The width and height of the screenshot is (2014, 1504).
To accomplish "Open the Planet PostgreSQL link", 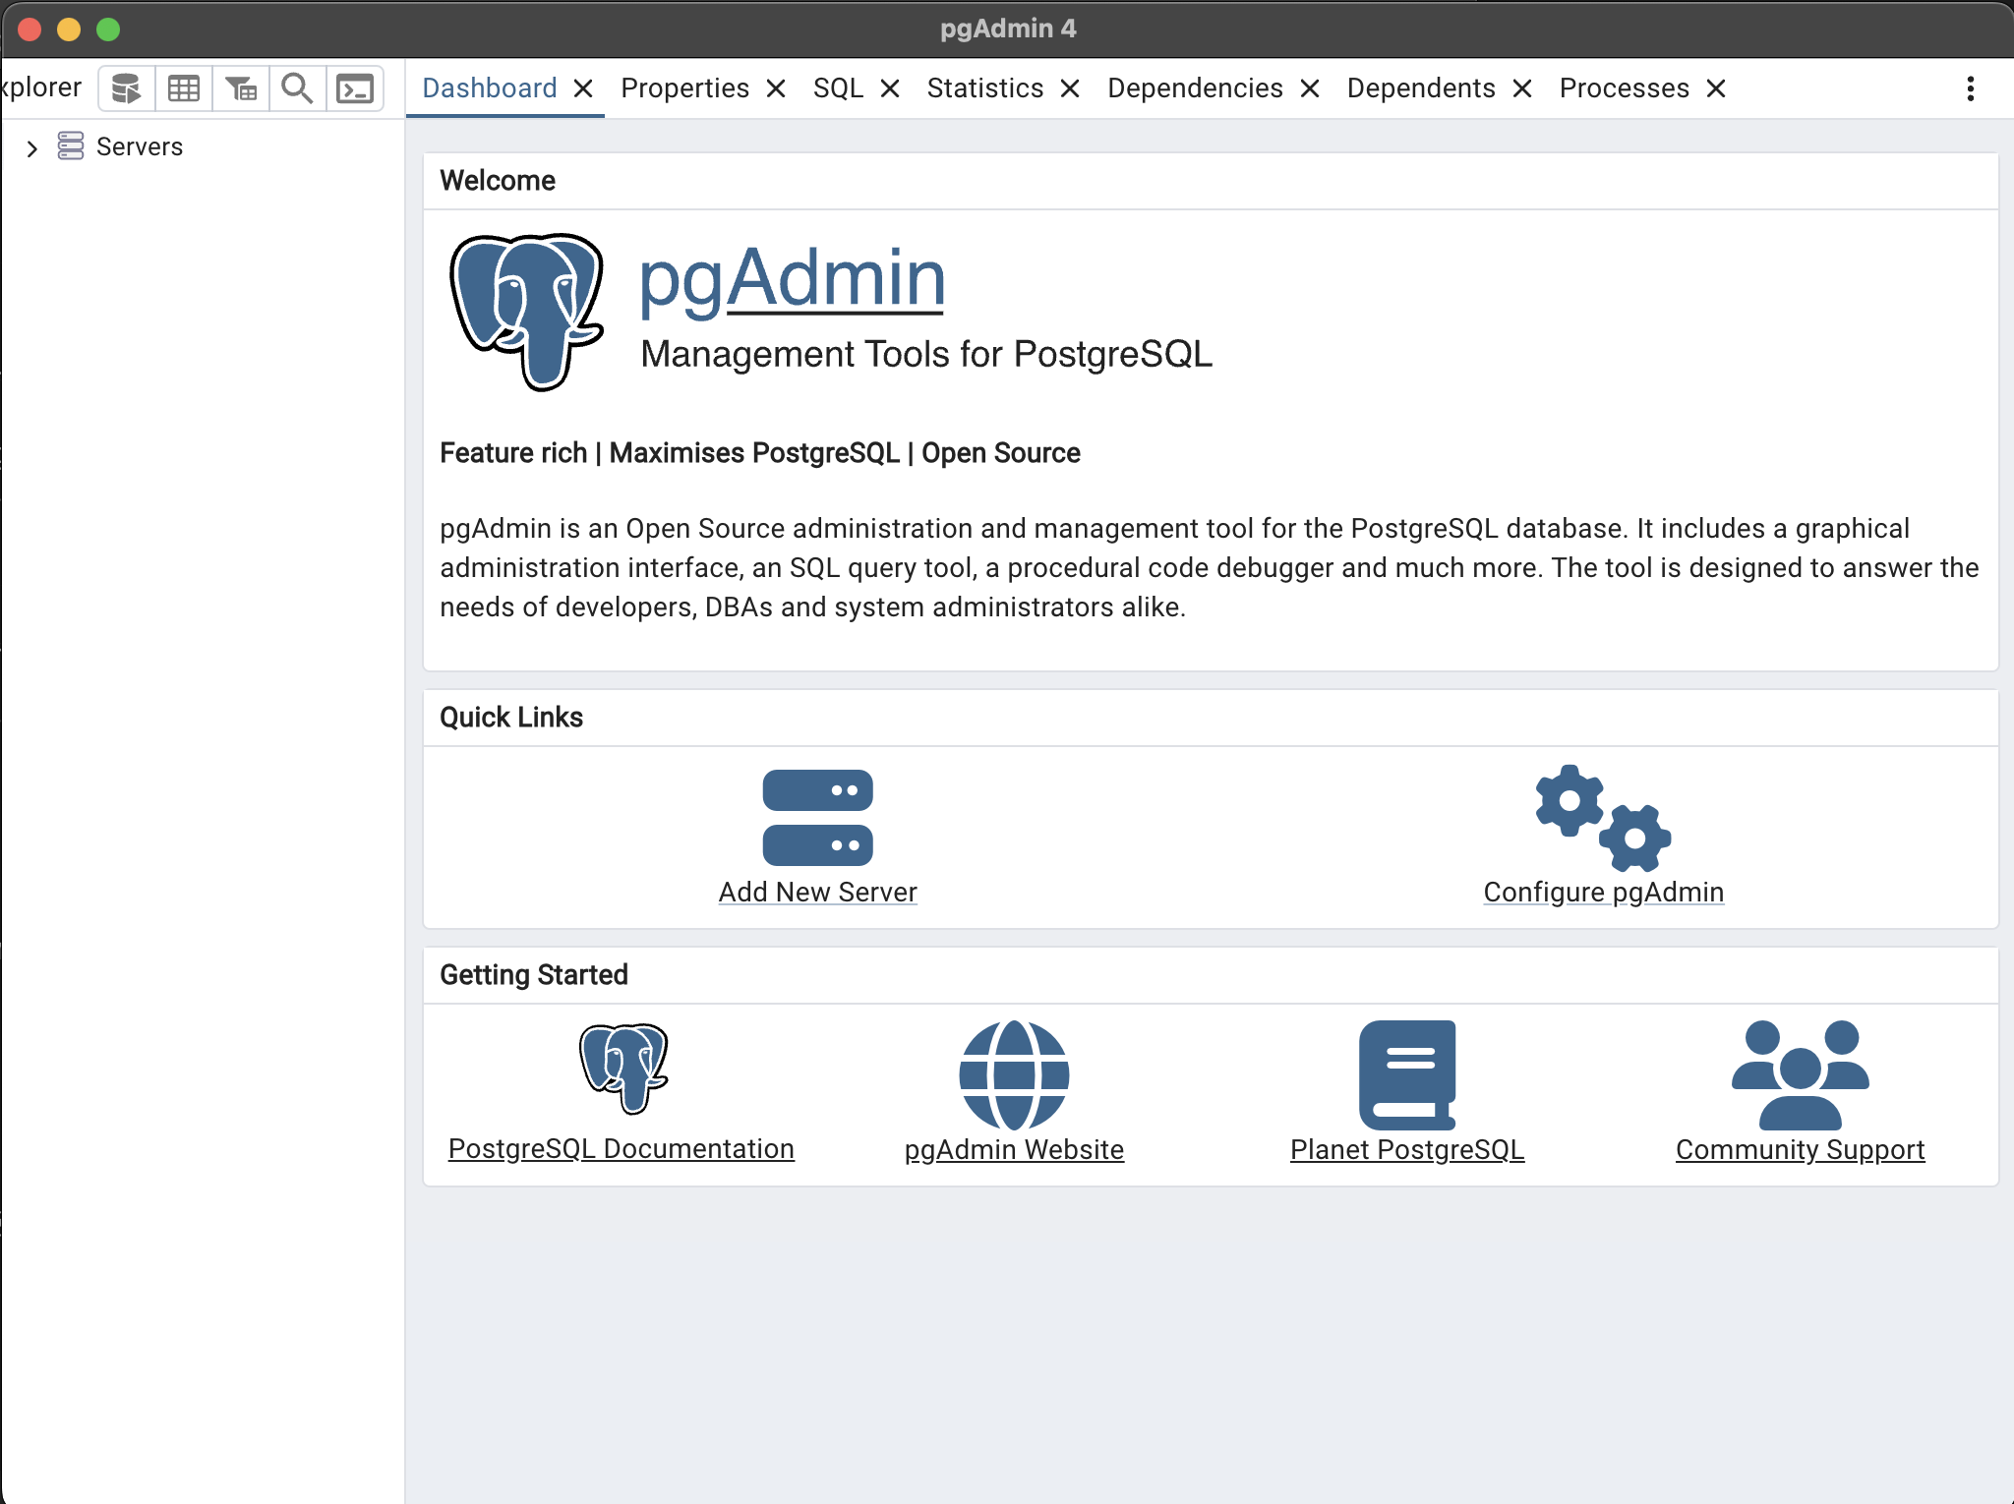I will coord(1407,1149).
